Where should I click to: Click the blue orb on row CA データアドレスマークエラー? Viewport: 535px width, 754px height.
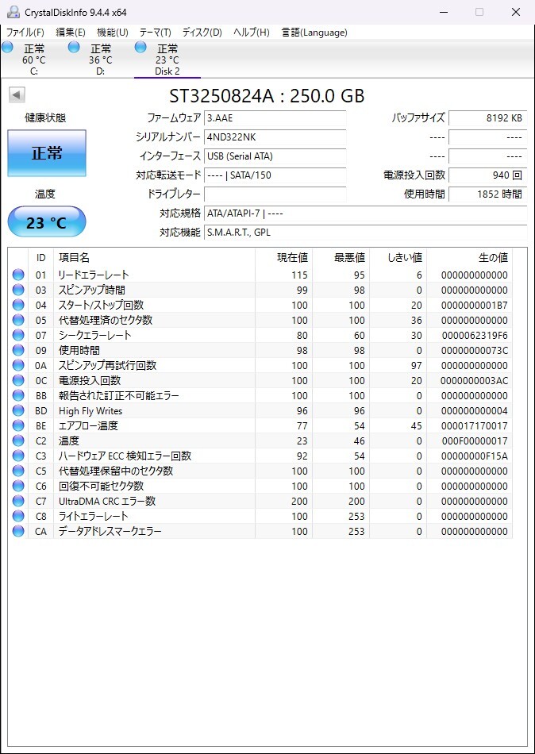18,531
